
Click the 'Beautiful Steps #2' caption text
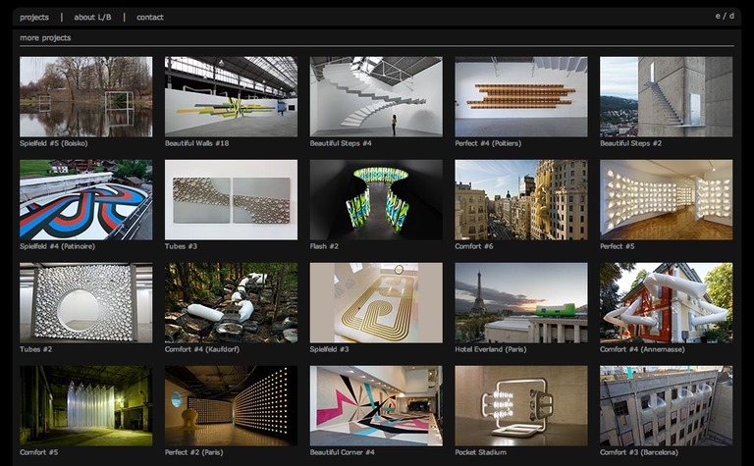(631, 143)
